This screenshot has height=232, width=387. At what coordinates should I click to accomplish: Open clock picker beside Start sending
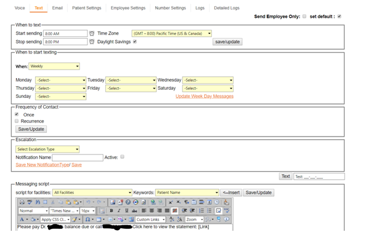click(x=92, y=33)
